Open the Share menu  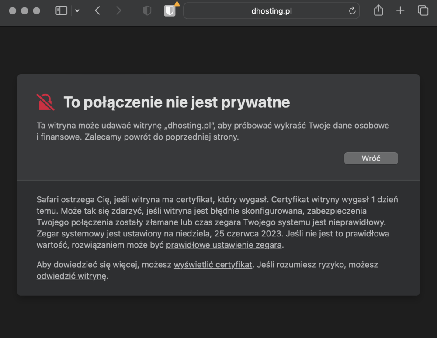[x=378, y=10]
